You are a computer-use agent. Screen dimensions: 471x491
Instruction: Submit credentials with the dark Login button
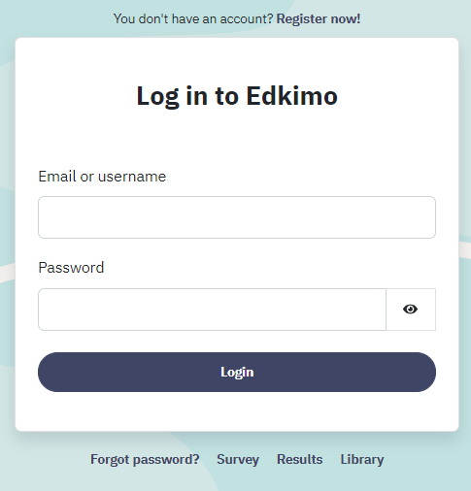click(237, 372)
